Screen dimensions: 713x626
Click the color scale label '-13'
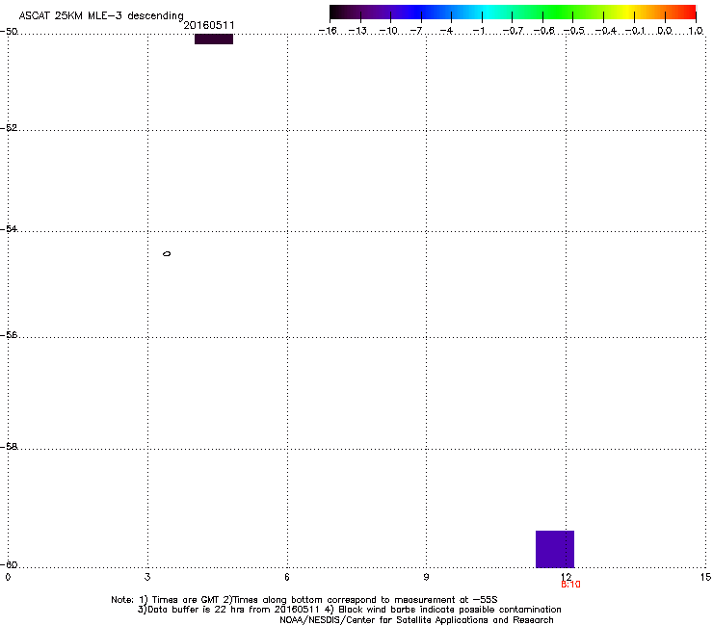[x=357, y=31]
